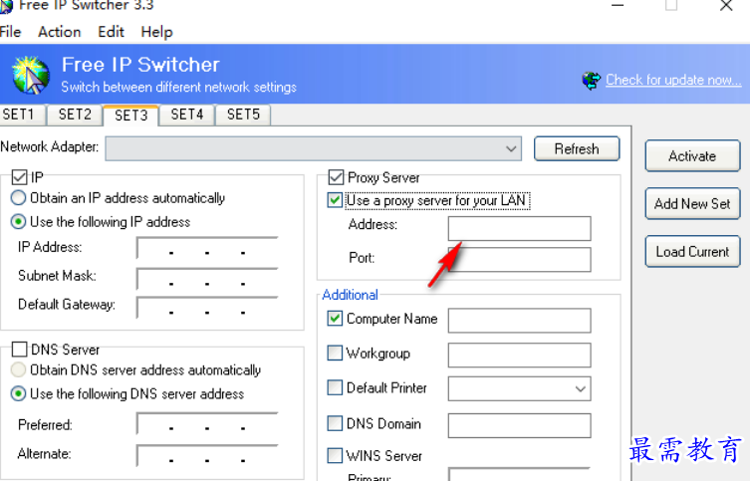
Task: Open the Check for update now link
Action: tap(673, 80)
